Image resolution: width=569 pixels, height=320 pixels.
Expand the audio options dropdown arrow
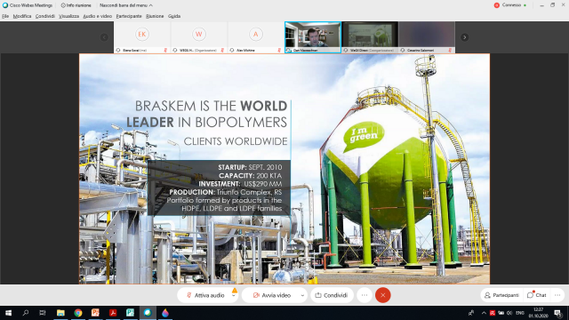click(234, 296)
